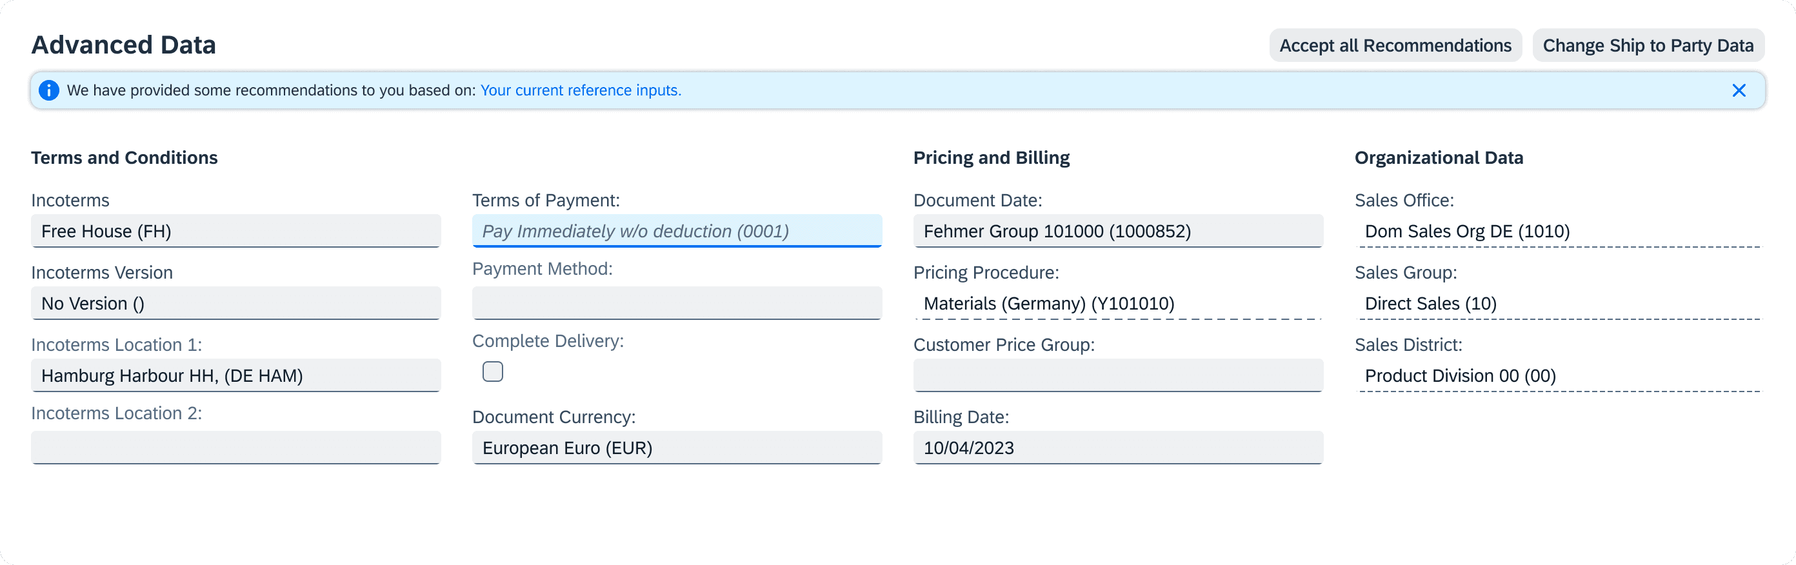The height and width of the screenshot is (565, 1796).
Task: Click the Incoterms field showing Free House
Action: (235, 232)
